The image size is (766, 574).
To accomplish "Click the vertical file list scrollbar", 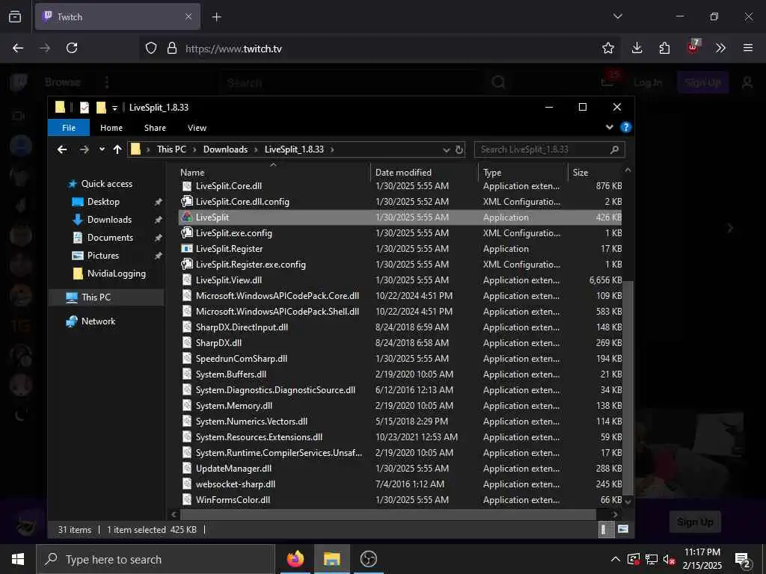I will pyautogui.click(x=628, y=387).
